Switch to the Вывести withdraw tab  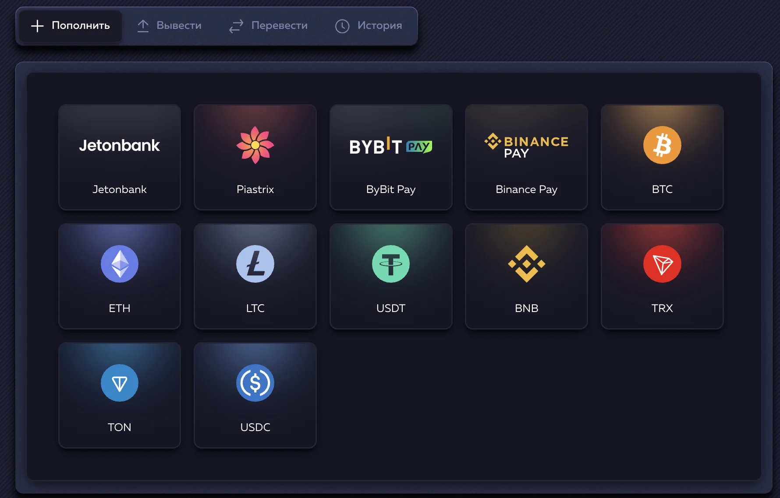point(169,26)
